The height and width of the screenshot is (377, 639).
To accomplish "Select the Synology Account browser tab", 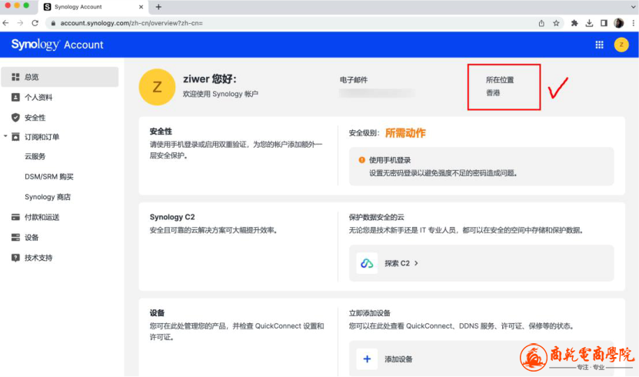I will click(93, 7).
